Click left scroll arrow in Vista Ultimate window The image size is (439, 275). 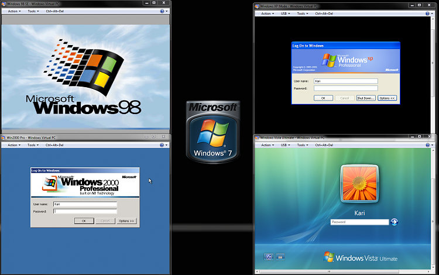click(x=258, y=271)
